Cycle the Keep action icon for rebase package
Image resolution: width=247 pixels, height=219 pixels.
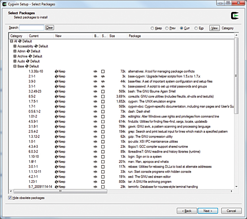[x=56, y=167]
